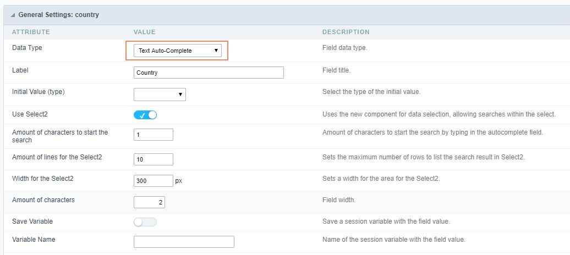Image resolution: width=570 pixels, height=255 pixels.
Task: Click the Variable Name text box
Action: (x=184, y=242)
